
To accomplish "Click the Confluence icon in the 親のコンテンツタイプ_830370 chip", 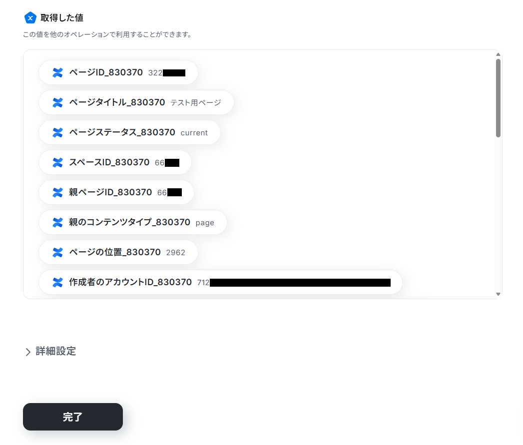I will 58,223.
